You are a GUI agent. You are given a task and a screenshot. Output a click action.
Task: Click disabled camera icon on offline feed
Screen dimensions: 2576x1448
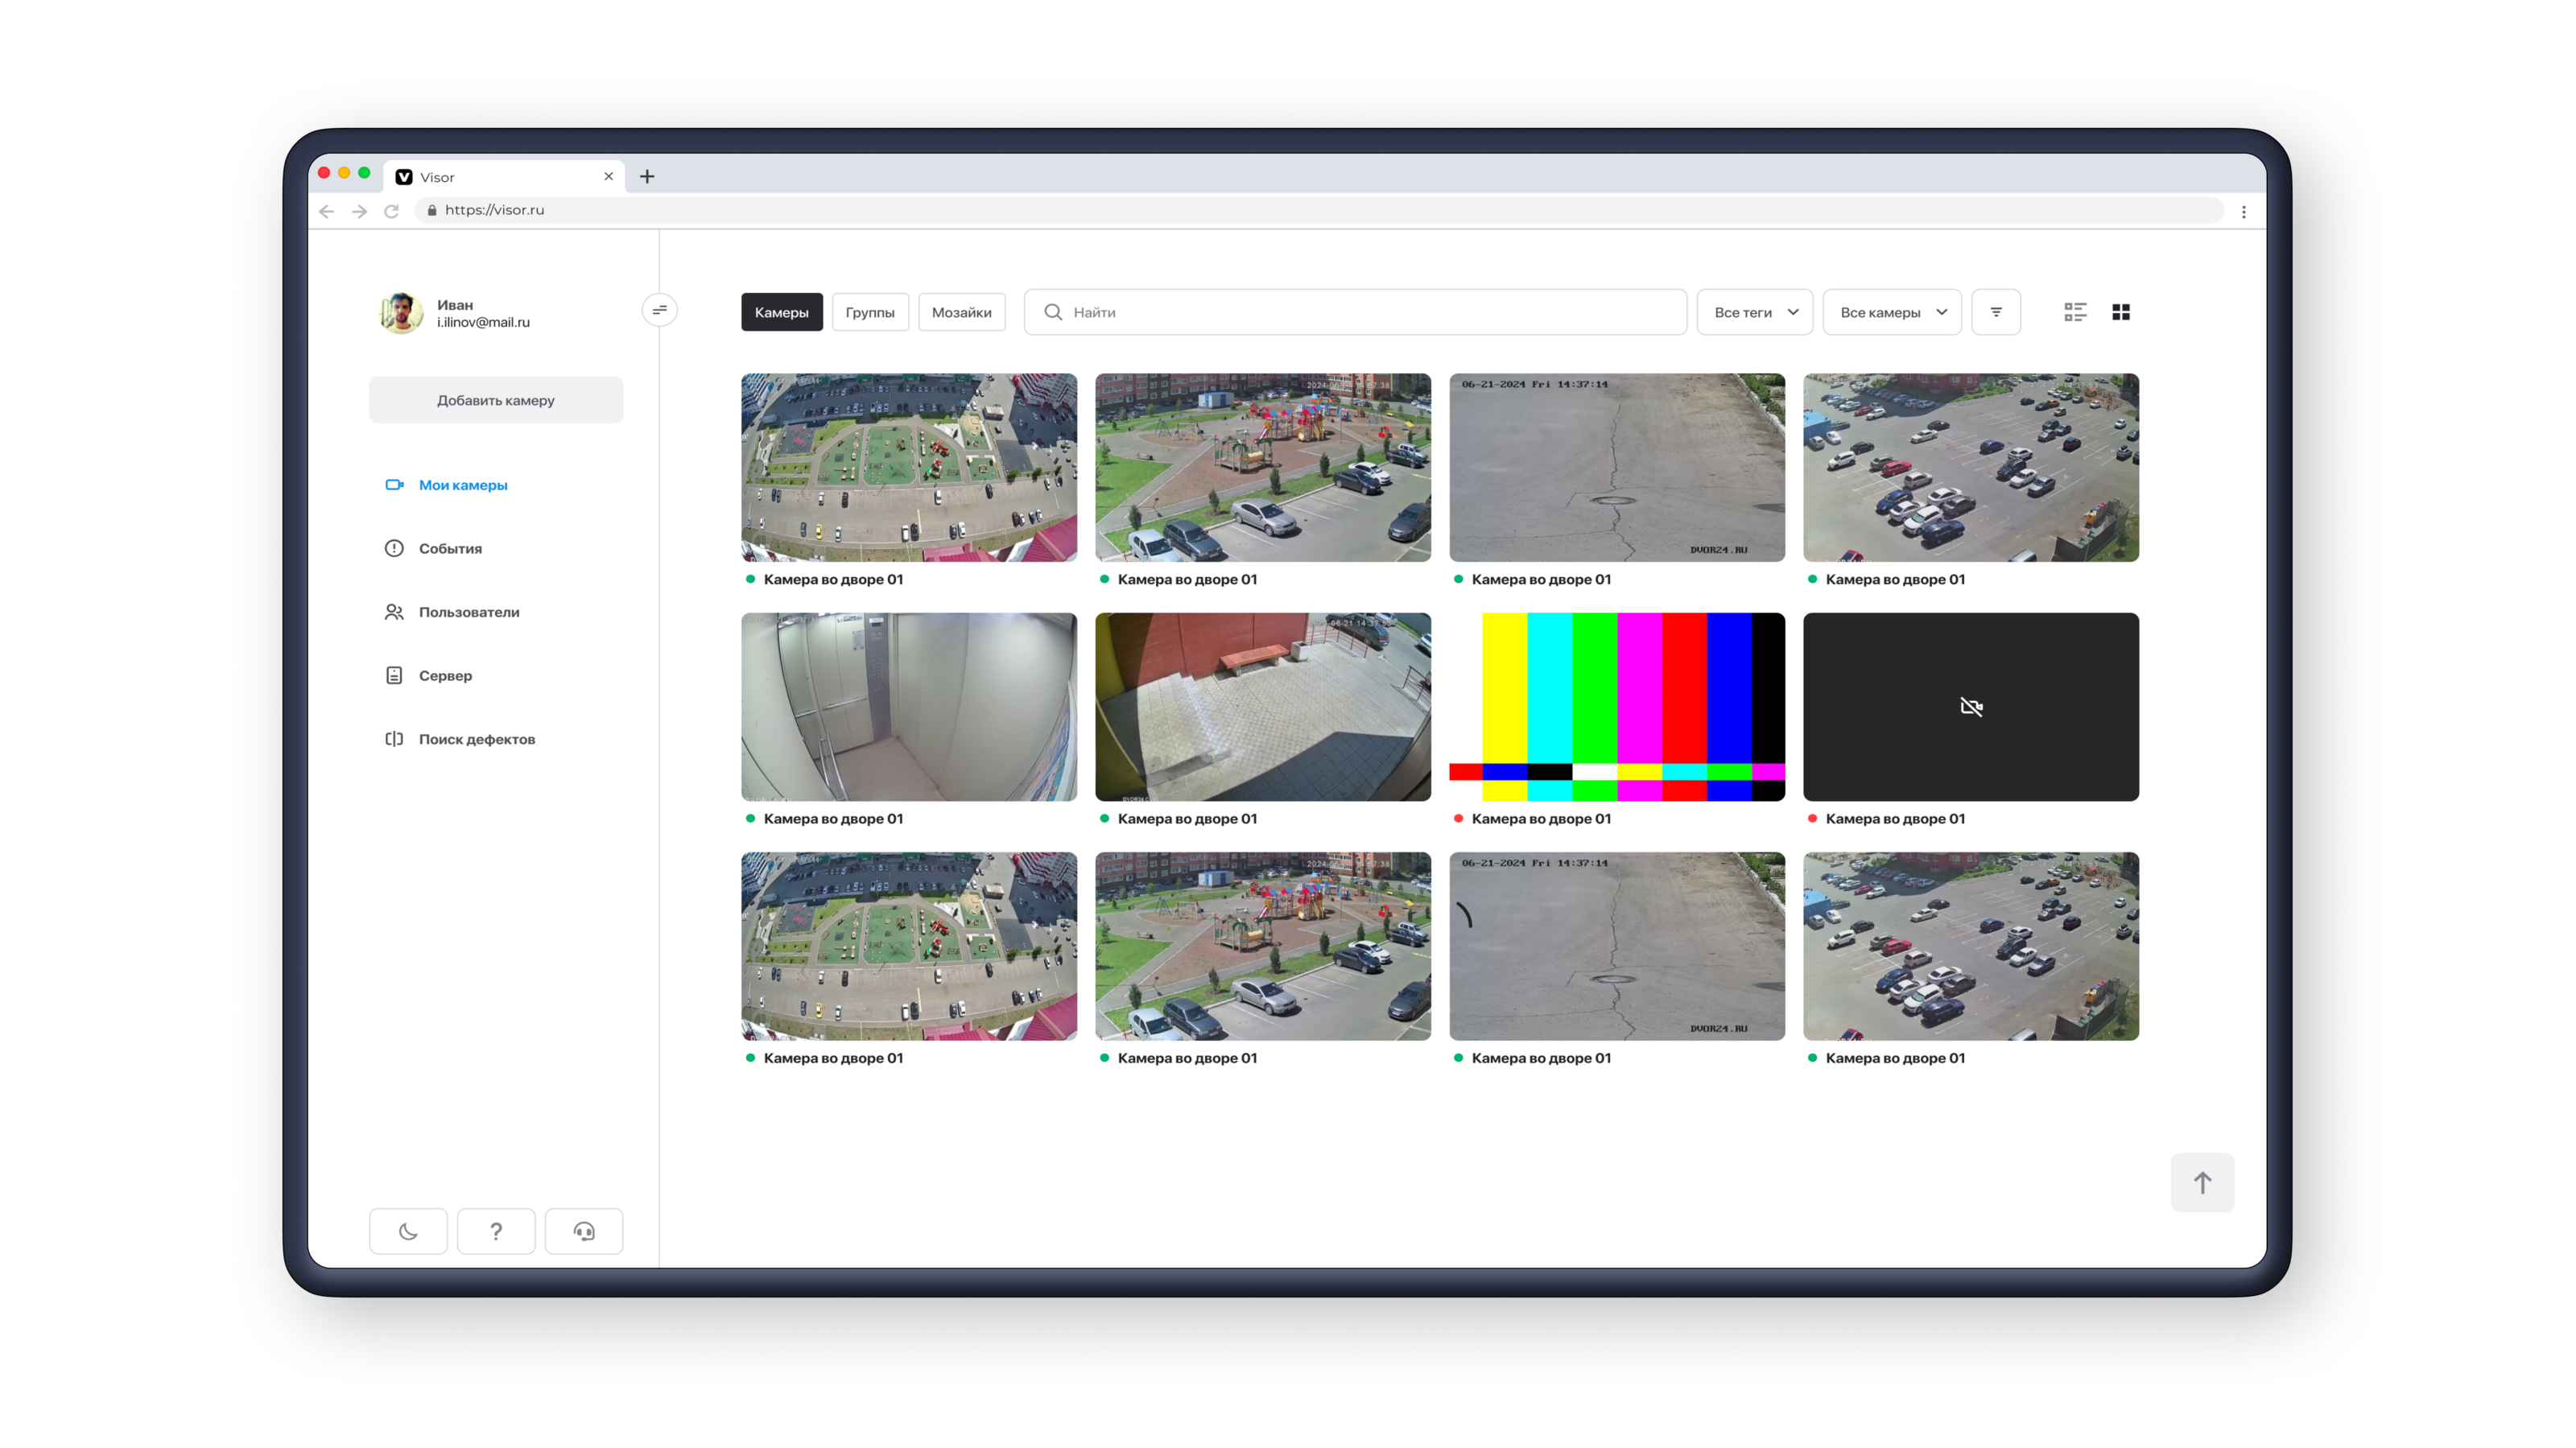pos(1971,707)
